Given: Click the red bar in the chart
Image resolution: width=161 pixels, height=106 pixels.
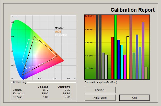Looking at the screenshot, I should tap(112, 58).
